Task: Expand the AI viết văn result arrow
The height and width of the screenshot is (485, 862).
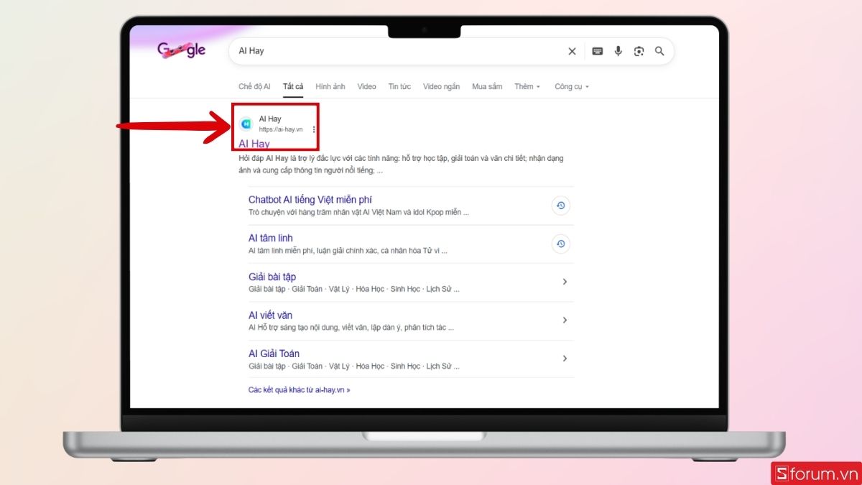Action: [x=565, y=320]
